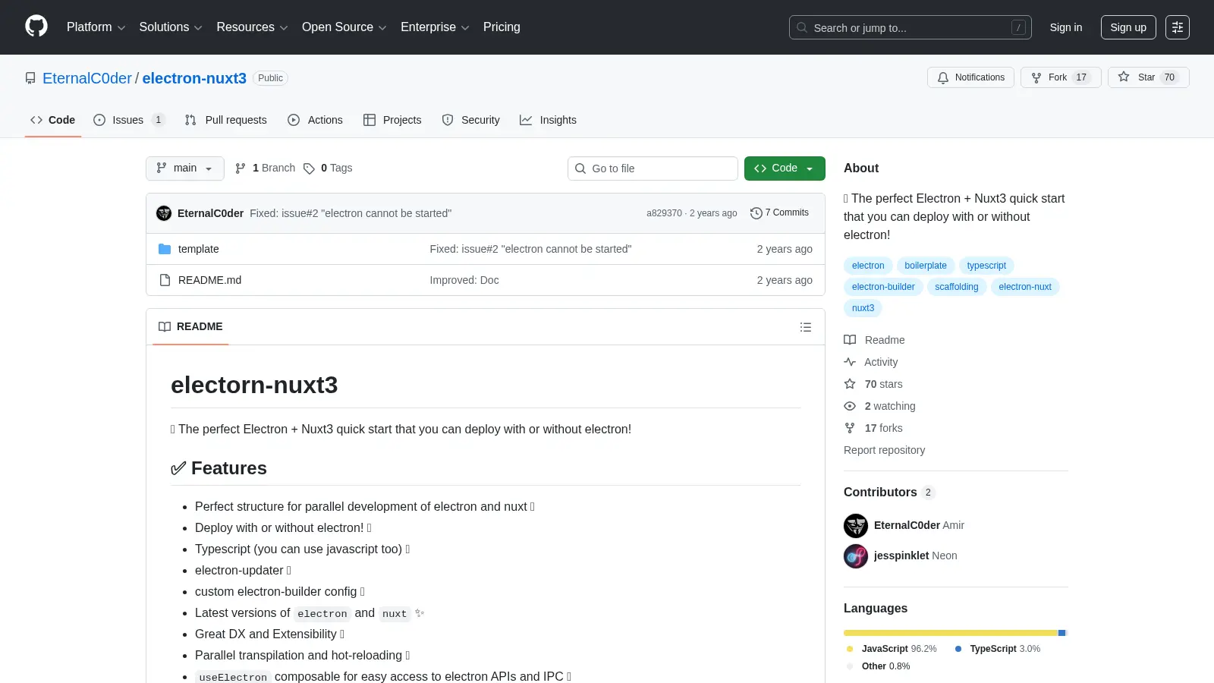Click the nuxt3 topic tag
1214x683 pixels.
coord(863,308)
